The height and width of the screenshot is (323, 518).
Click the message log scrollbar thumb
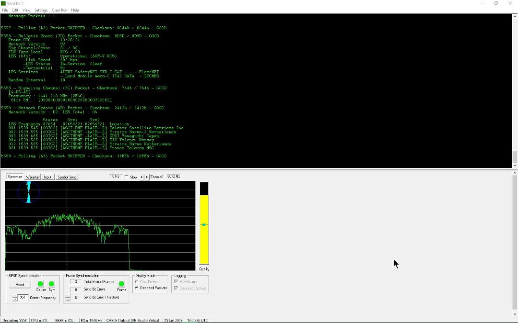[515, 156]
